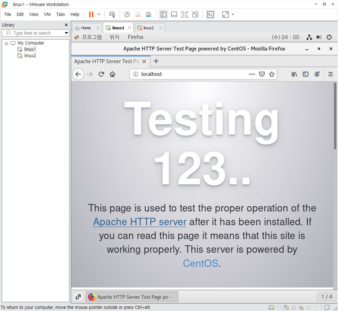Click the stretch guest display icon

[226, 14]
